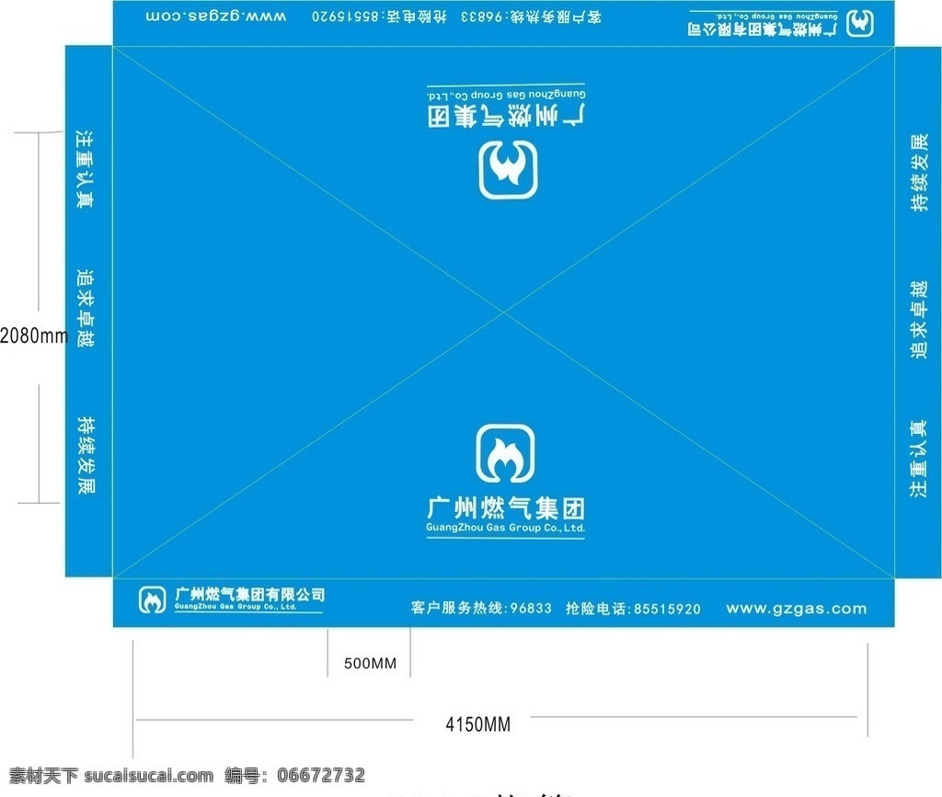The image size is (942, 797).
Task: Select 持续发展 on the right side flap
Action: coord(919,173)
